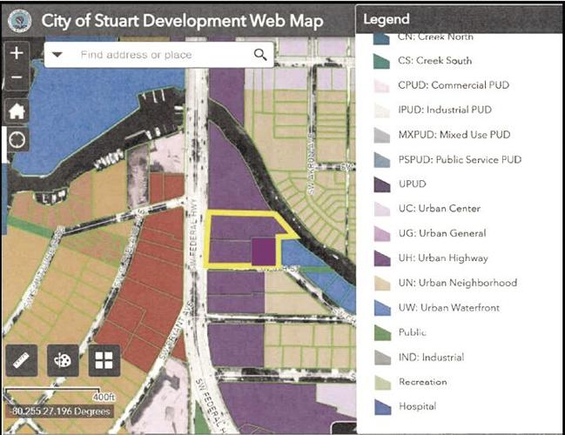Click the Legend panel header
Screen dimensions: 565x435
[x=460, y=18]
